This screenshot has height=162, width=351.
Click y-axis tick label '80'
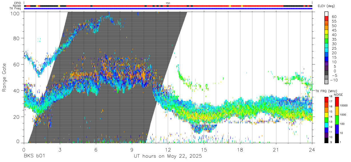(x=17, y=38)
